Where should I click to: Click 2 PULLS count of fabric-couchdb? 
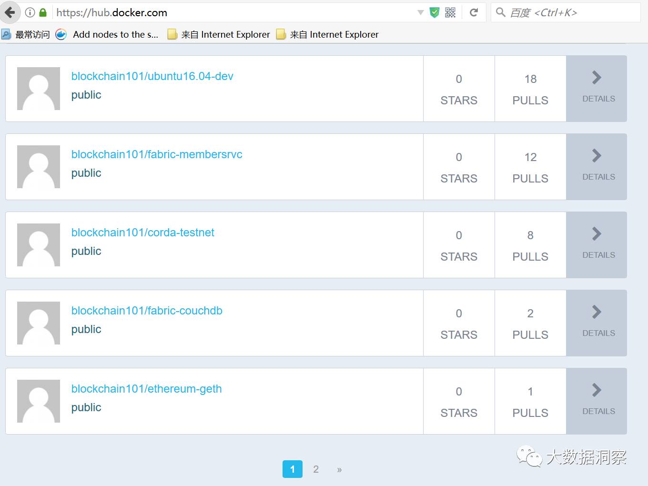(530, 323)
